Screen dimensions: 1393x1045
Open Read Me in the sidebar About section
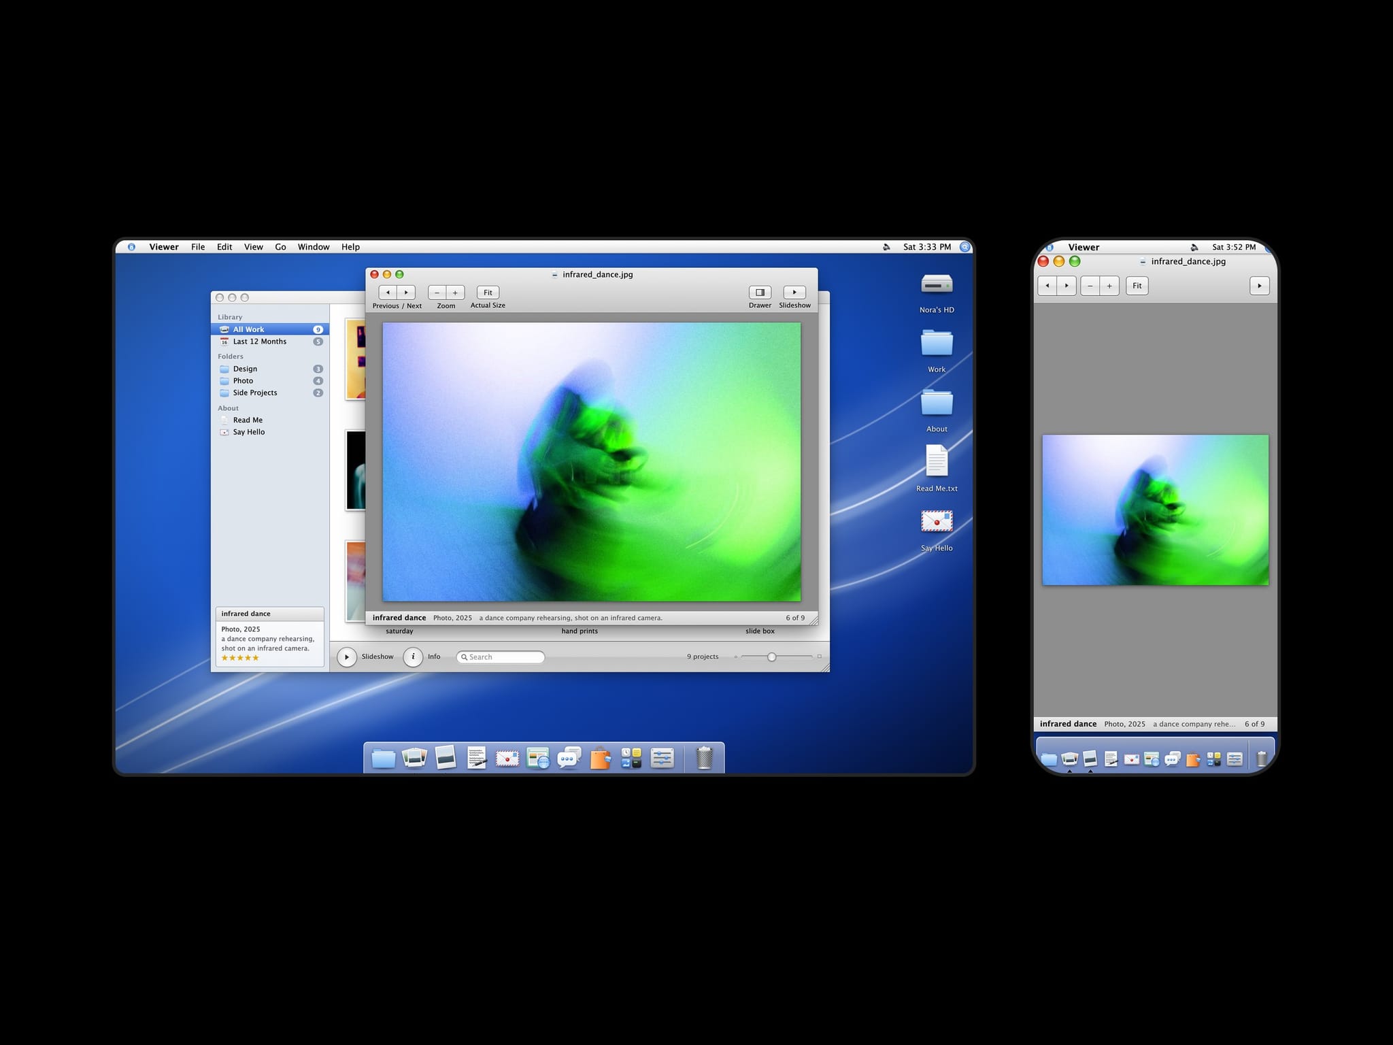tap(270, 420)
